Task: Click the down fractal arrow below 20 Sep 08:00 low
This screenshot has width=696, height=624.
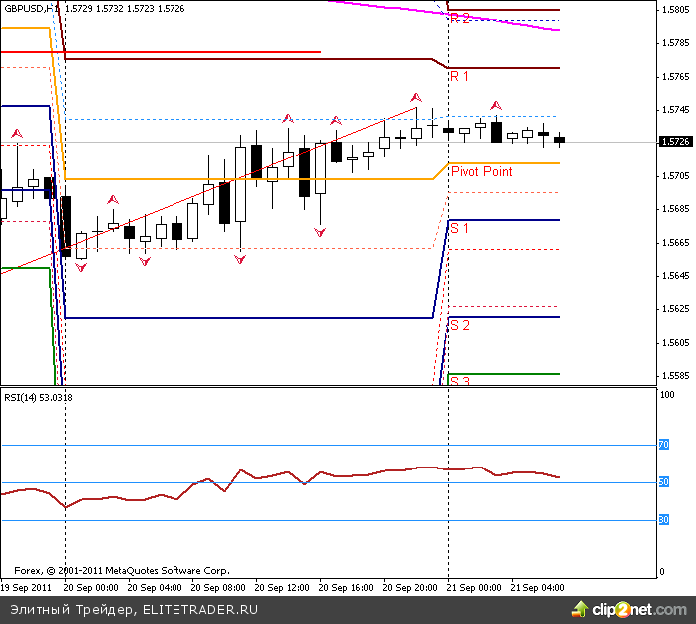Action: [x=240, y=259]
